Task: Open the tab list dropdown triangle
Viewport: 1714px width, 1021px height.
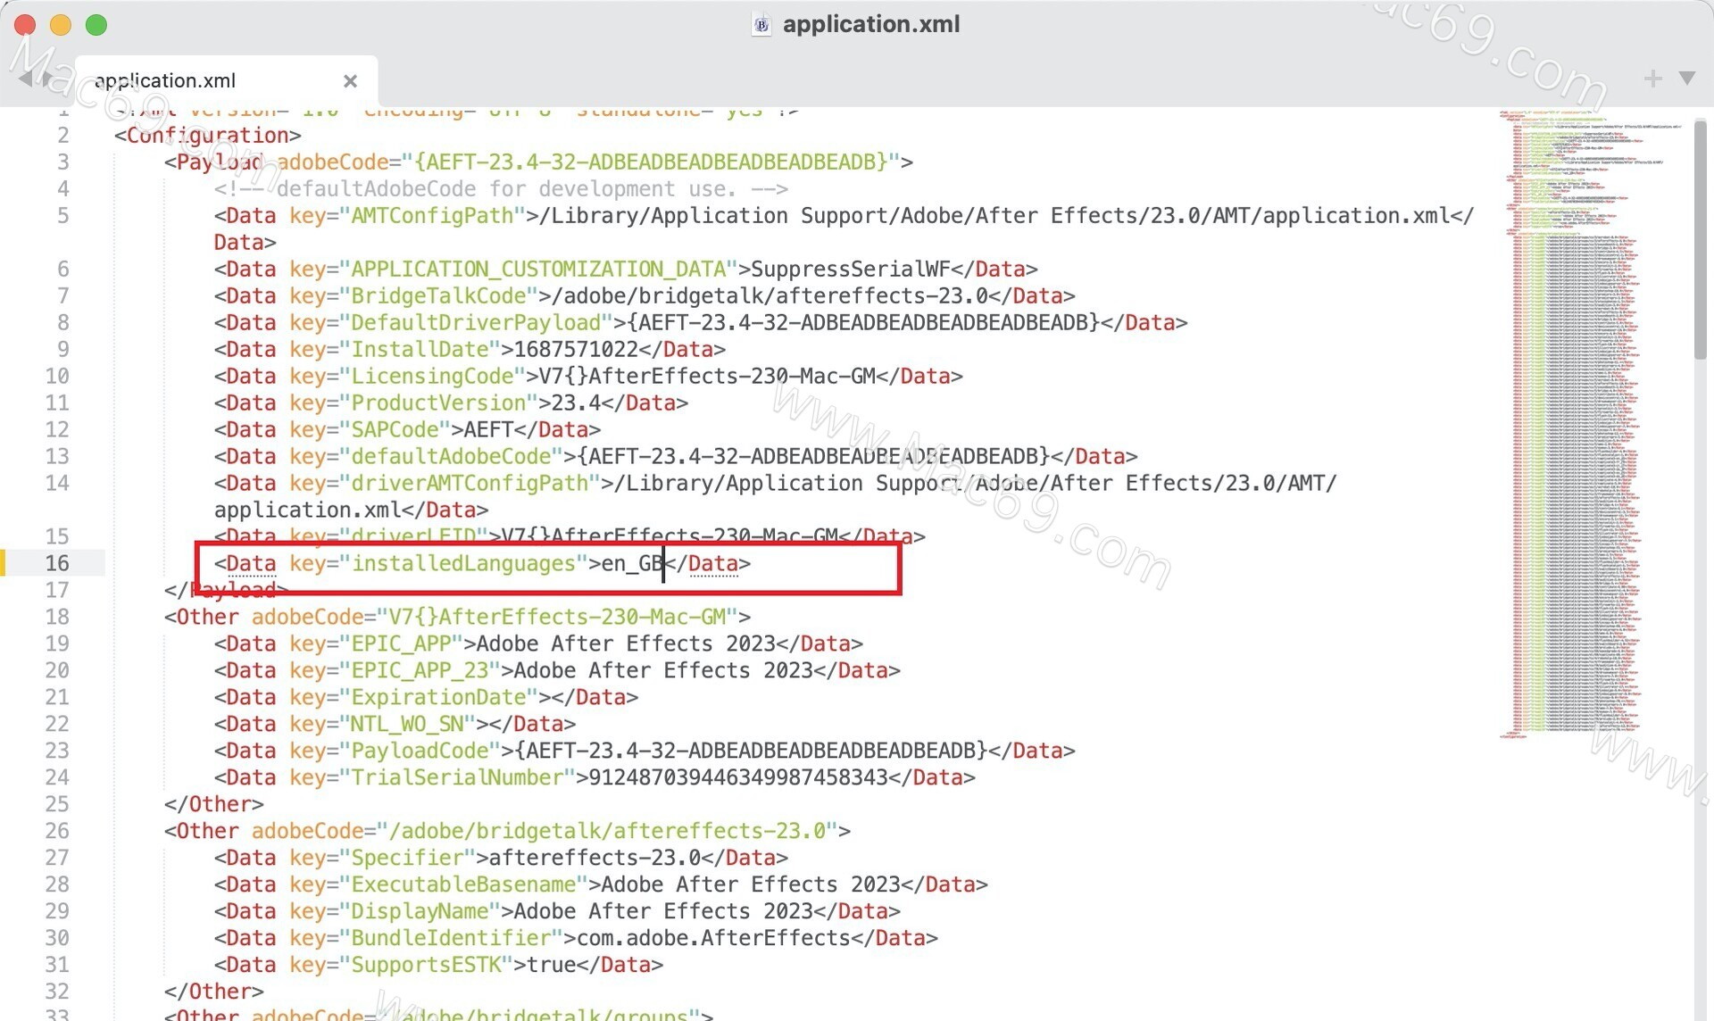Action: 1687,79
